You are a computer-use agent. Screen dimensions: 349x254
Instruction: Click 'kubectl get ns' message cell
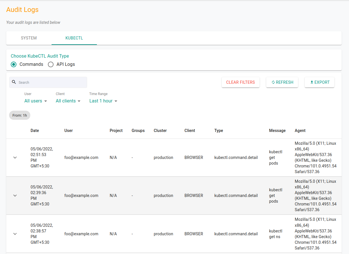click(x=276, y=234)
